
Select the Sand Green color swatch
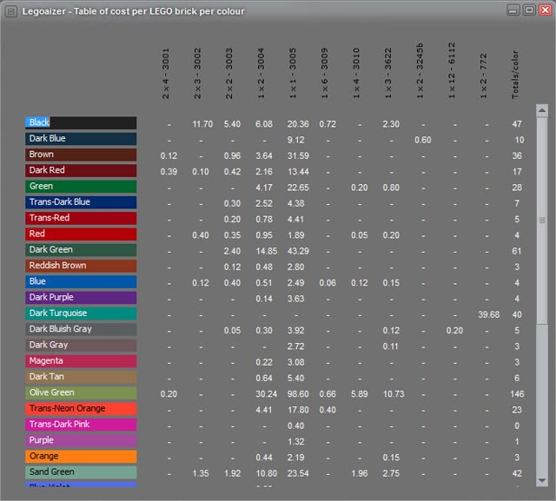tap(80, 472)
